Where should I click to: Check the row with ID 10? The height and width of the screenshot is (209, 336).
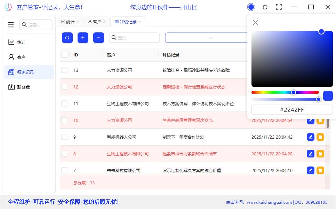64,121
